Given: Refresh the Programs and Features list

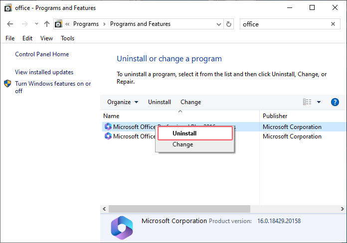Looking at the screenshot, I should 229,24.
